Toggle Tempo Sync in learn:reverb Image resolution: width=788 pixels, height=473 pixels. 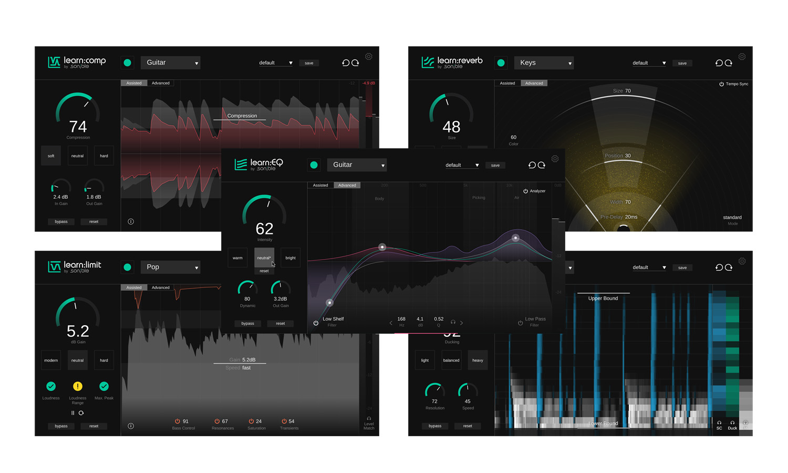tap(721, 84)
